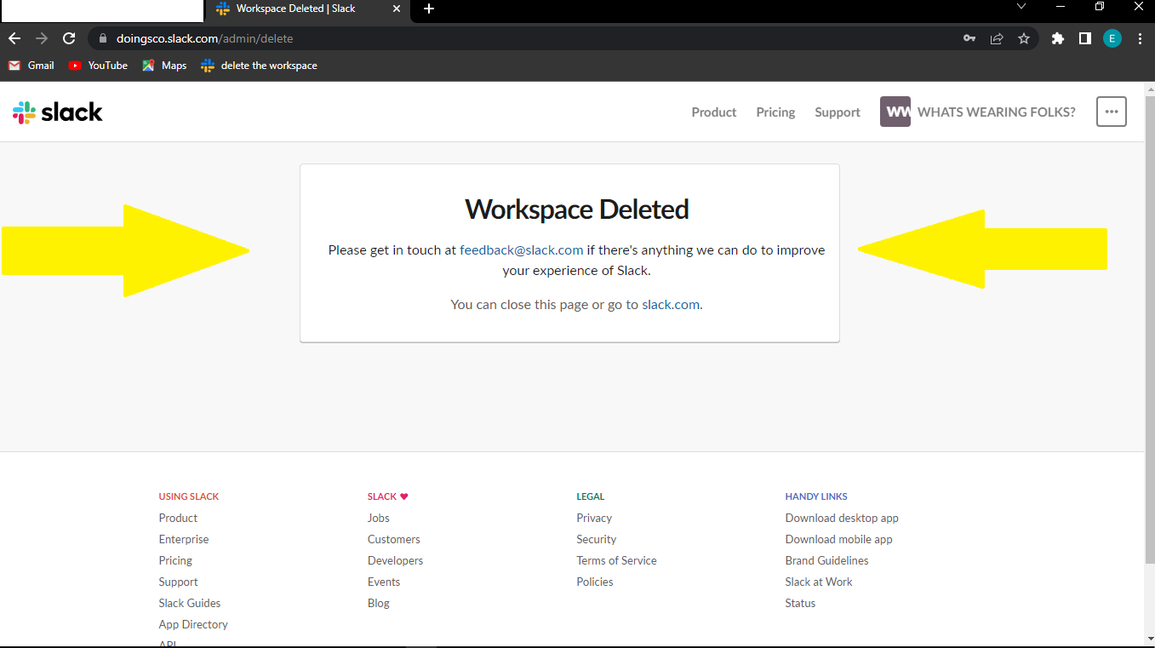Click the scrollbar up arrow

click(1150, 88)
